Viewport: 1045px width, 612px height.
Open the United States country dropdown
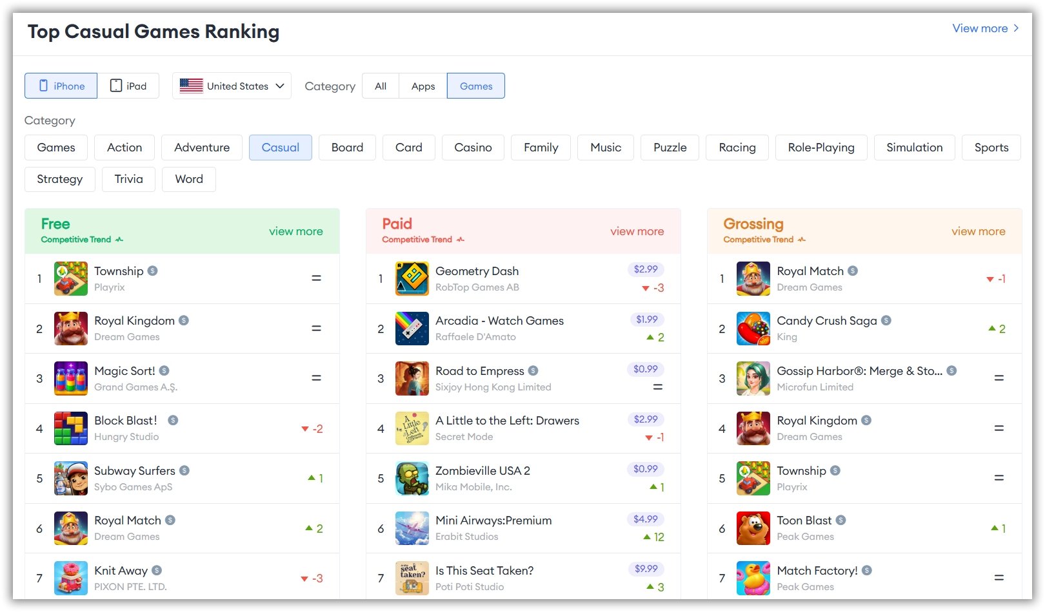click(x=232, y=86)
